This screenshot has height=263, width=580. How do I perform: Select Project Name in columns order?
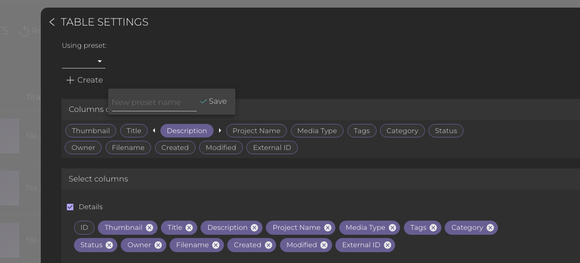tap(256, 130)
